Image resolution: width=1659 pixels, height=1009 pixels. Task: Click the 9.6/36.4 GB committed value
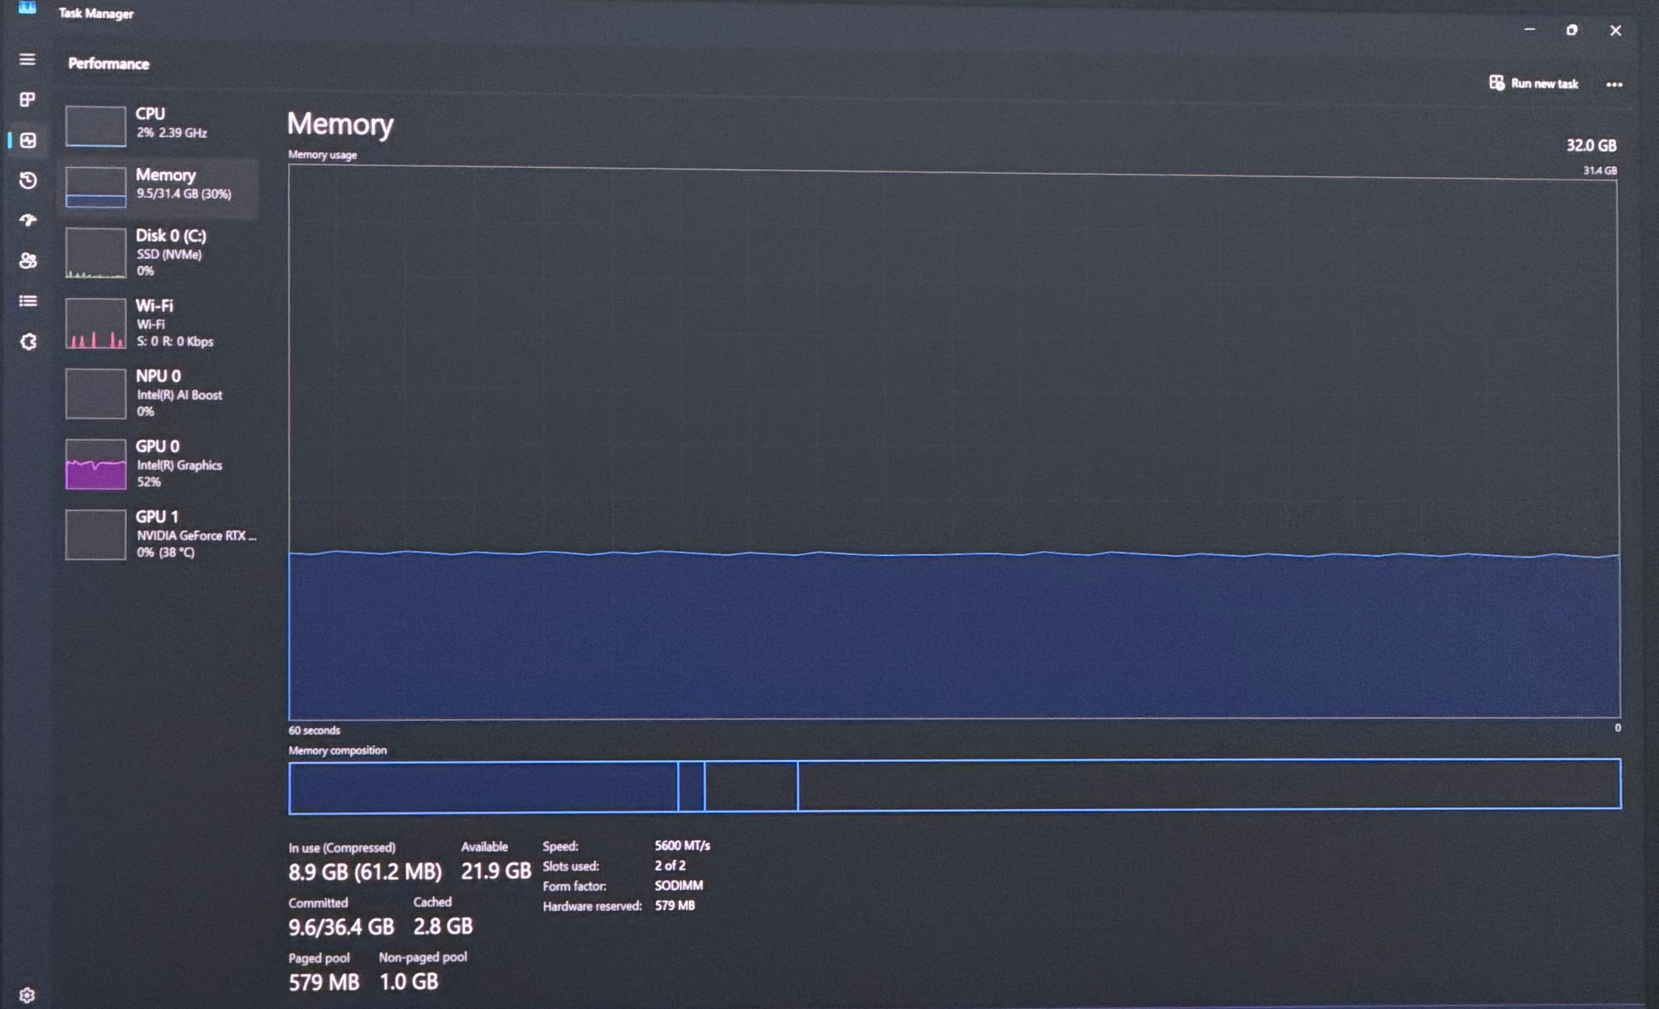click(x=341, y=927)
